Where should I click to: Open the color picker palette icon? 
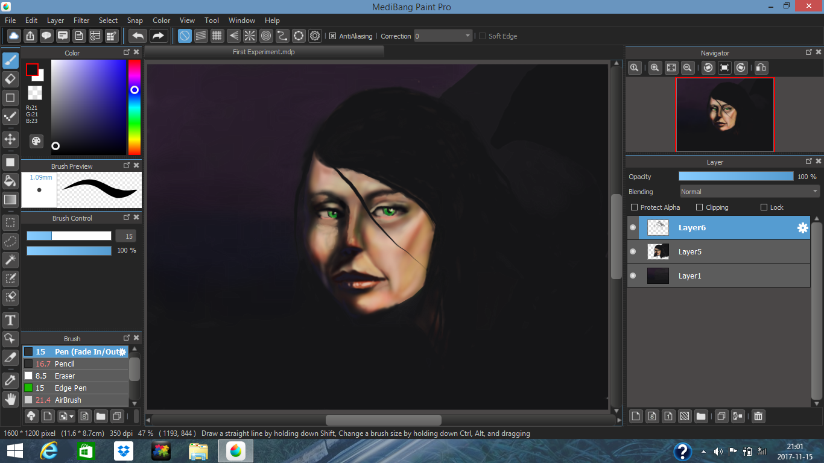[x=36, y=141]
